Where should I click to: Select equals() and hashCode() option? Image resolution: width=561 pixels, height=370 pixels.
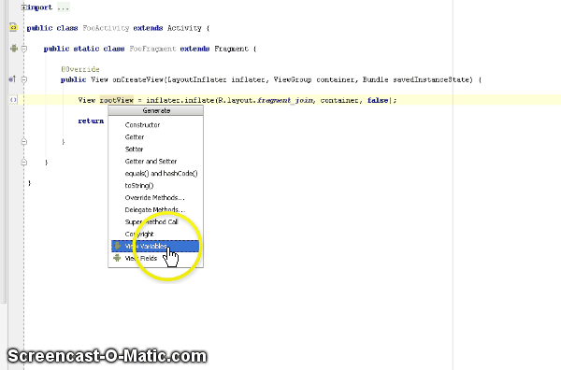(x=161, y=174)
